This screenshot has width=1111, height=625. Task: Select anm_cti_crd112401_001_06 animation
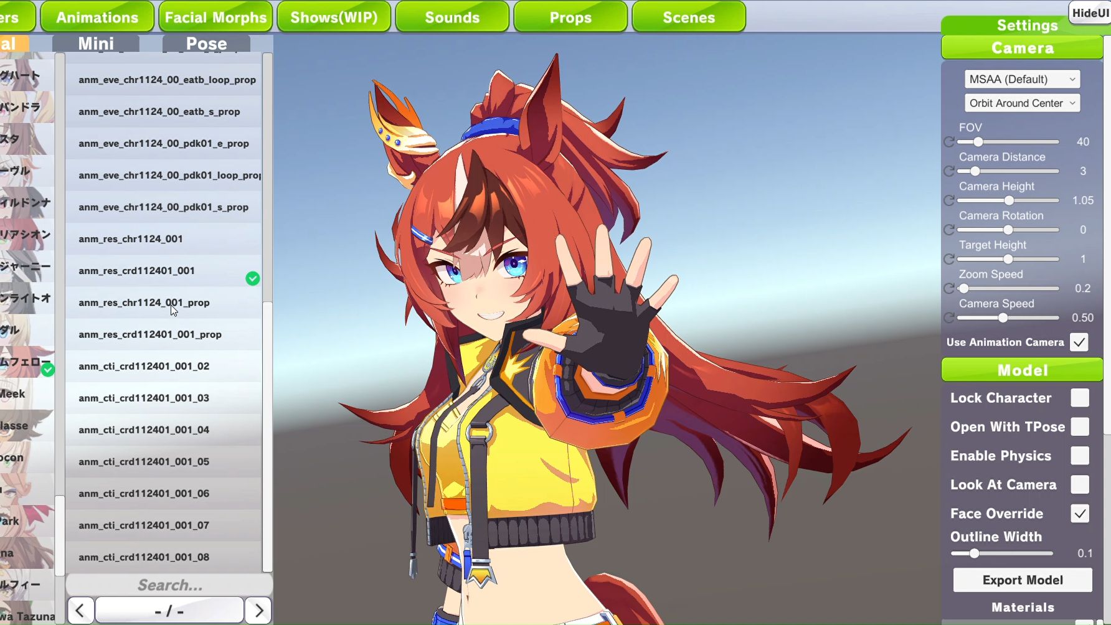[x=164, y=493]
